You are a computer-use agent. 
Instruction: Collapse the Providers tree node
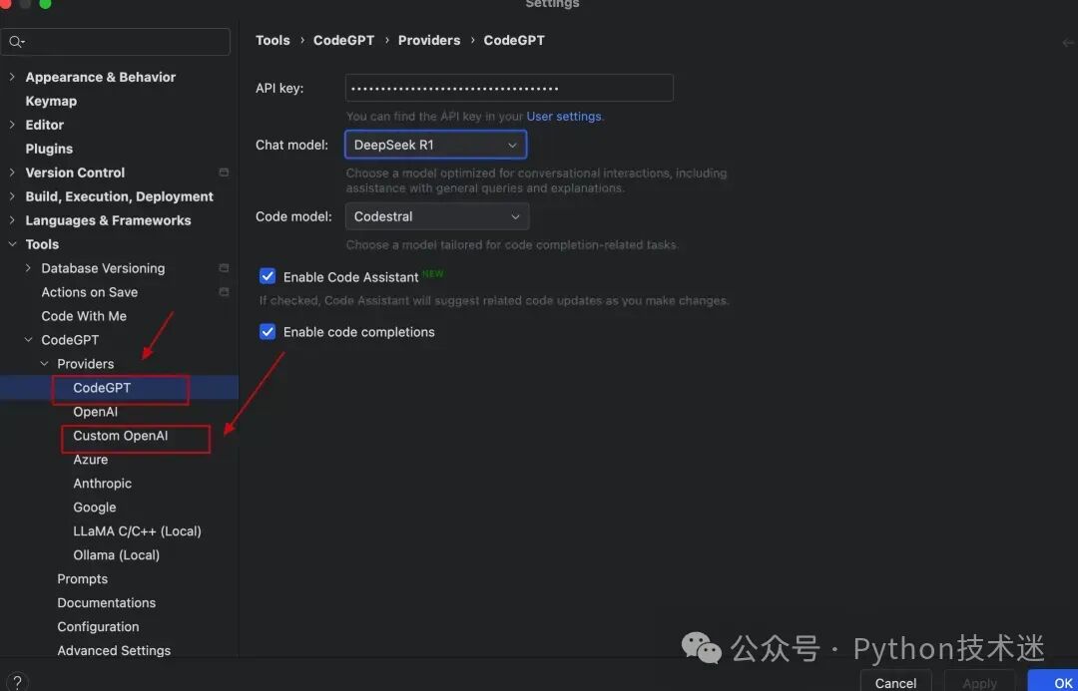click(44, 363)
